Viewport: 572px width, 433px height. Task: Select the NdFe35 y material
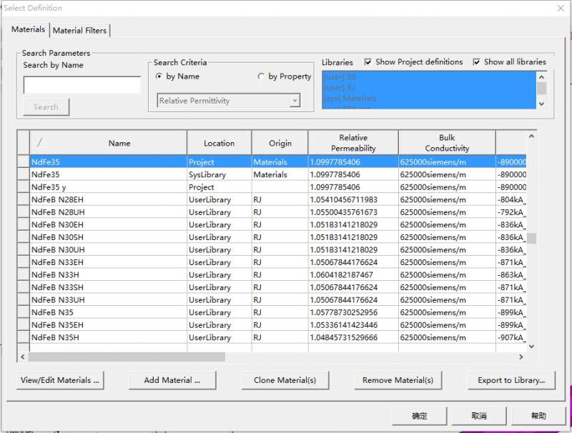click(278, 187)
